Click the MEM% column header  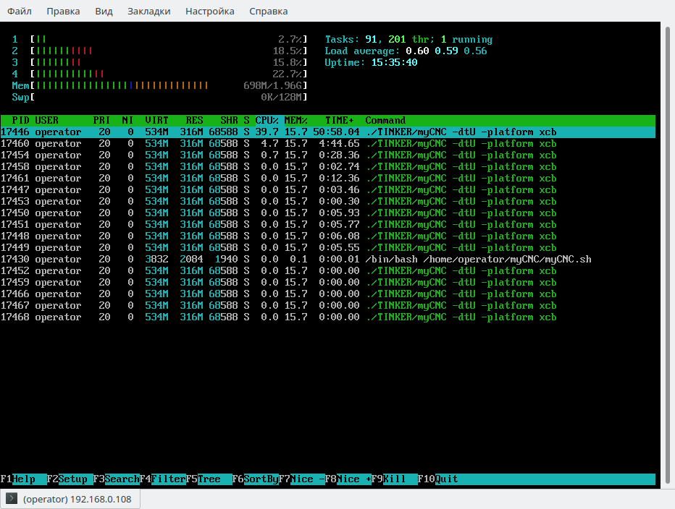click(295, 121)
